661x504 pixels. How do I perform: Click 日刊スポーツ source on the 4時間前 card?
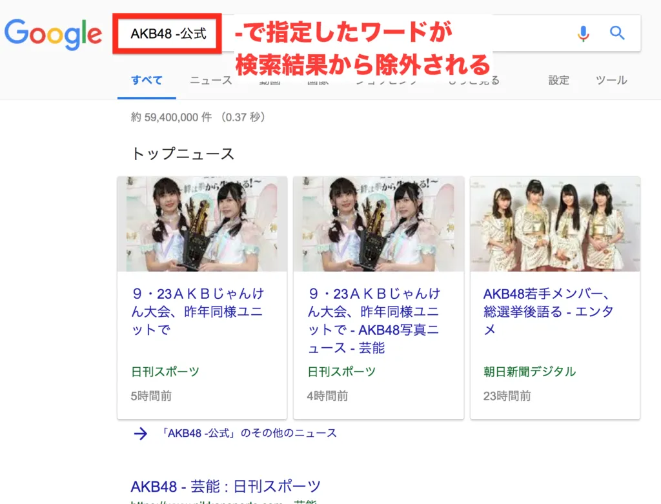tap(341, 372)
